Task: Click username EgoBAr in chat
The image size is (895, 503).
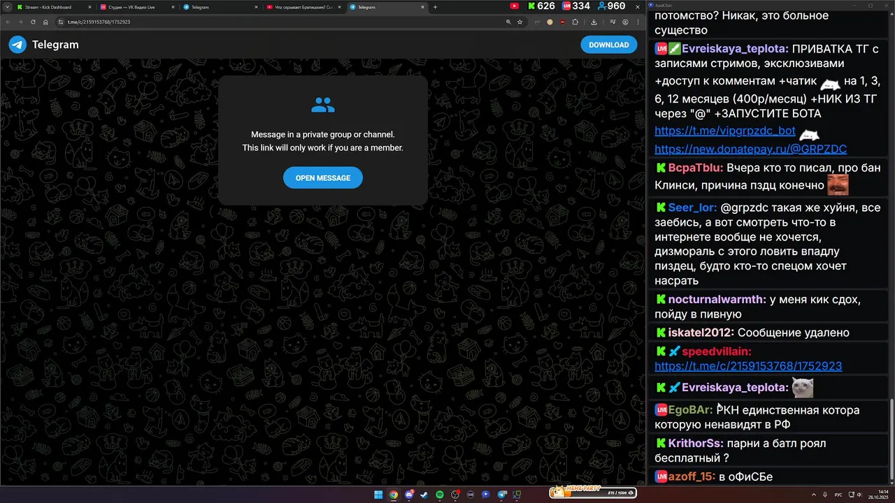Action: pyautogui.click(x=691, y=410)
